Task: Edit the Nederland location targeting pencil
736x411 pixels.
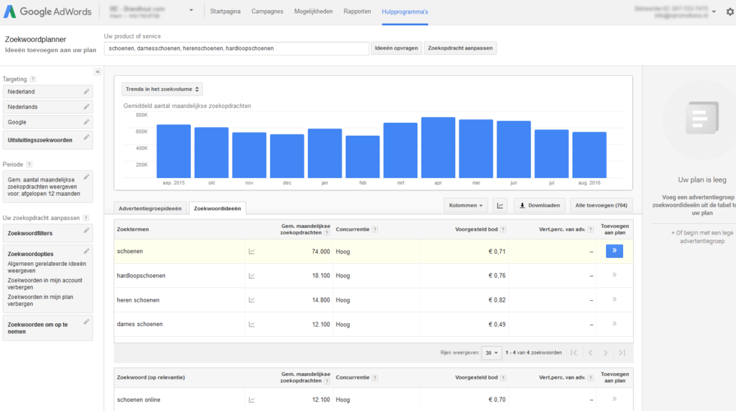Action: 86,91
